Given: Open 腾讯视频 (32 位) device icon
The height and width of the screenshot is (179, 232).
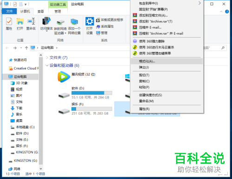Looking at the screenshot, I should [x=64, y=77].
